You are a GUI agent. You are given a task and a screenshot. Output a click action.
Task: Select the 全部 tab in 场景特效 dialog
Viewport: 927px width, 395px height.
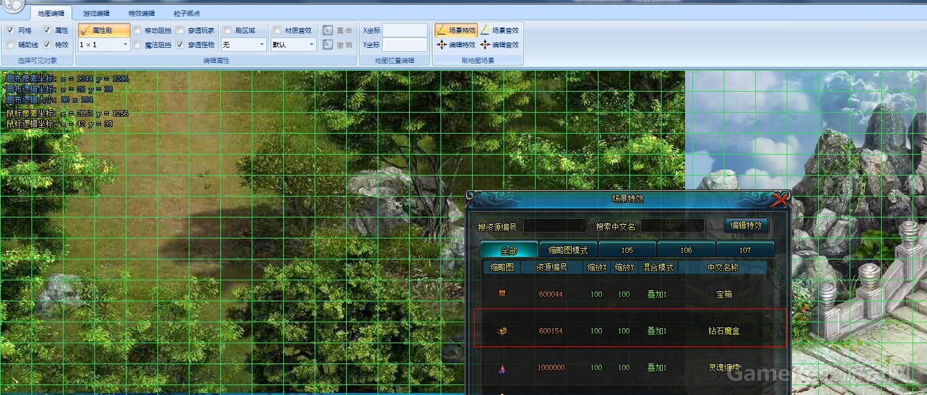[509, 250]
